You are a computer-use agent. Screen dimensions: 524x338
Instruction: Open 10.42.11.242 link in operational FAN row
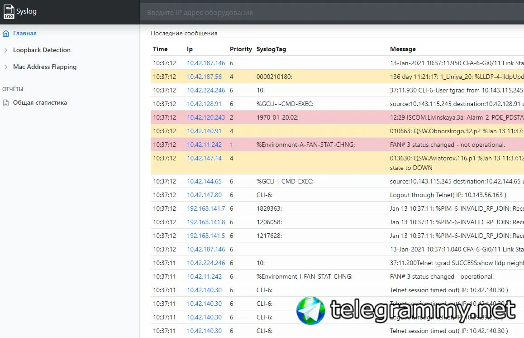[204, 277]
